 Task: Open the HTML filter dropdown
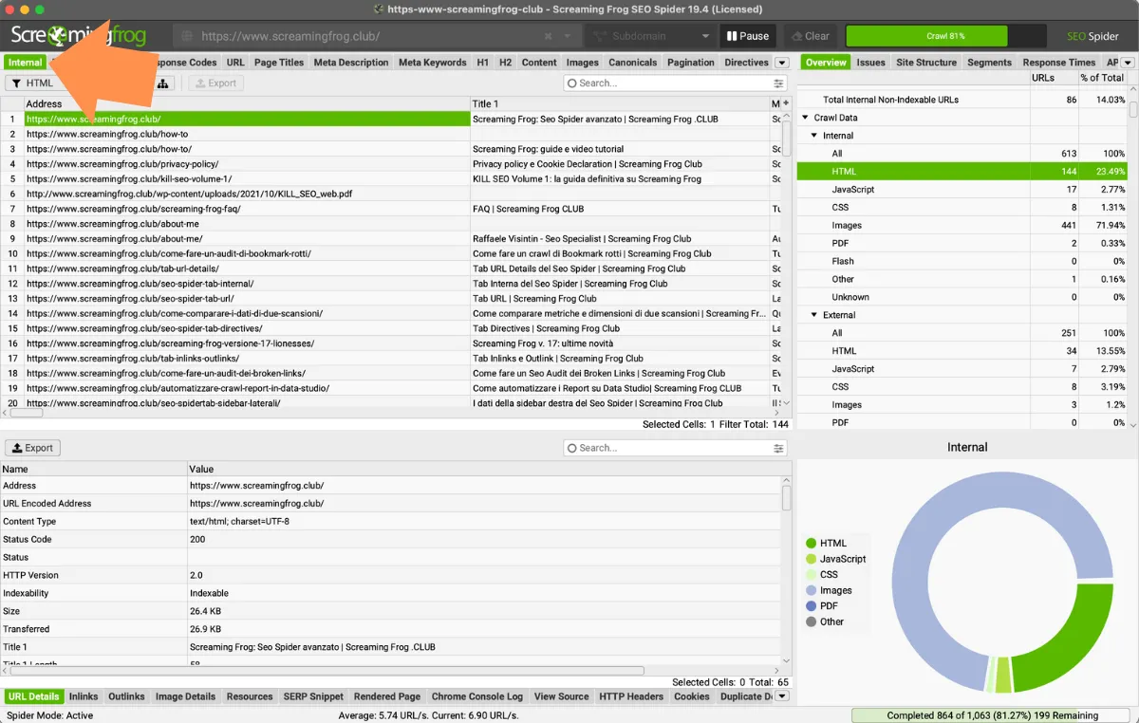[40, 83]
